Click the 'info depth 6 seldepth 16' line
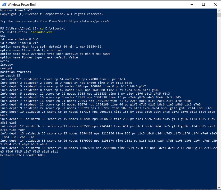Image resolution: width=221 pixels, height=190 pixels. tap(91, 97)
